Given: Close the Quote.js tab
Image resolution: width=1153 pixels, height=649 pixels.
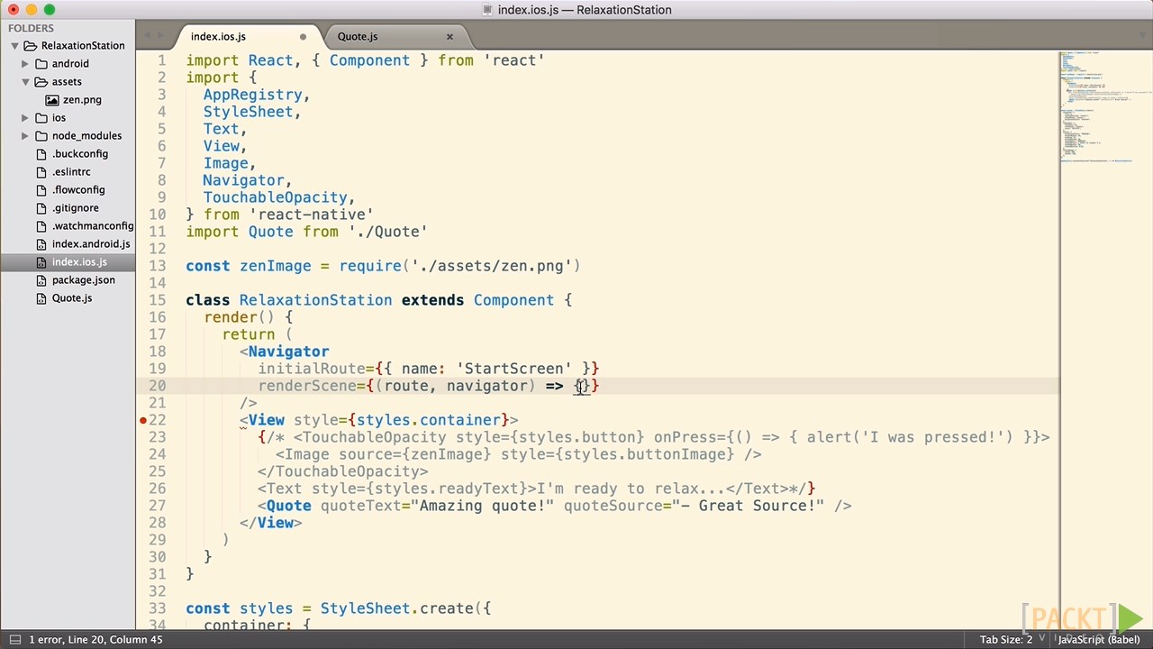Looking at the screenshot, I should pyautogui.click(x=449, y=37).
